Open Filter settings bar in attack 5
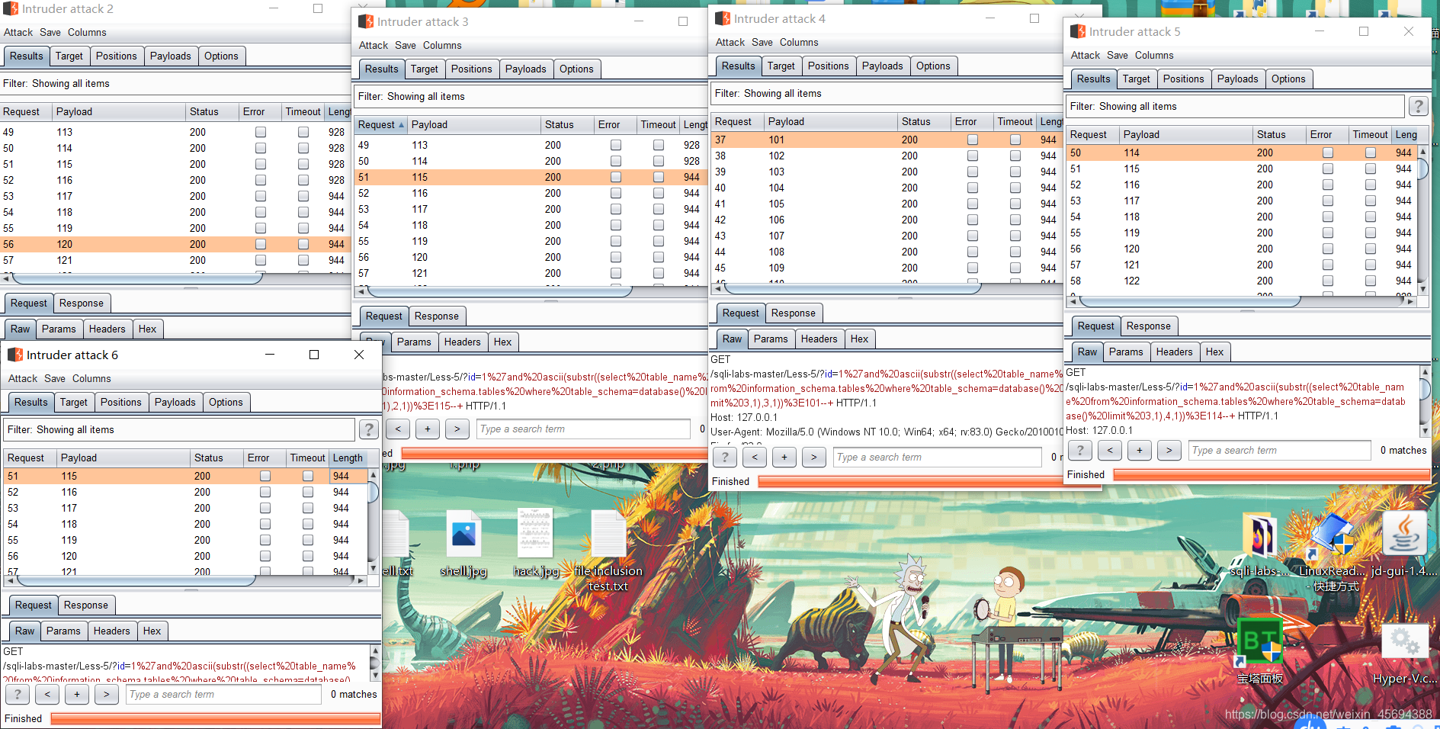 [x=1235, y=106]
